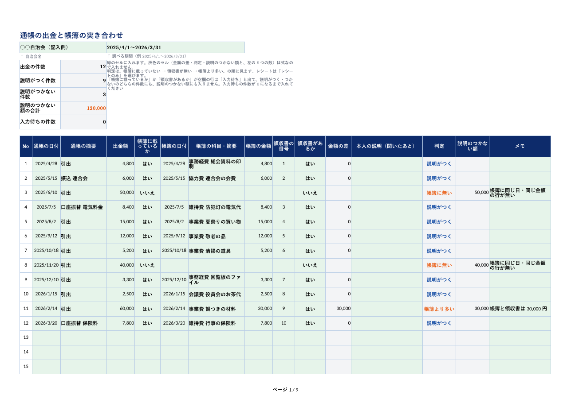Select the 協力費 連合会の会費 cell
The height and width of the screenshot is (403, 571).
(217, 178)
